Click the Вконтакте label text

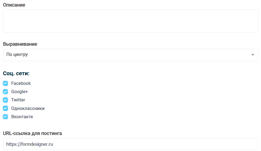coord(22,117)
